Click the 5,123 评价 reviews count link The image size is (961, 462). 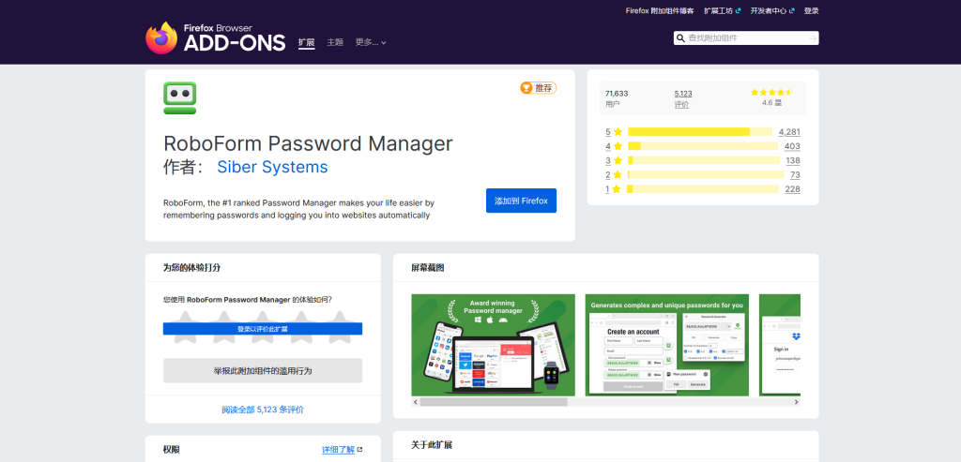[683, 98]
